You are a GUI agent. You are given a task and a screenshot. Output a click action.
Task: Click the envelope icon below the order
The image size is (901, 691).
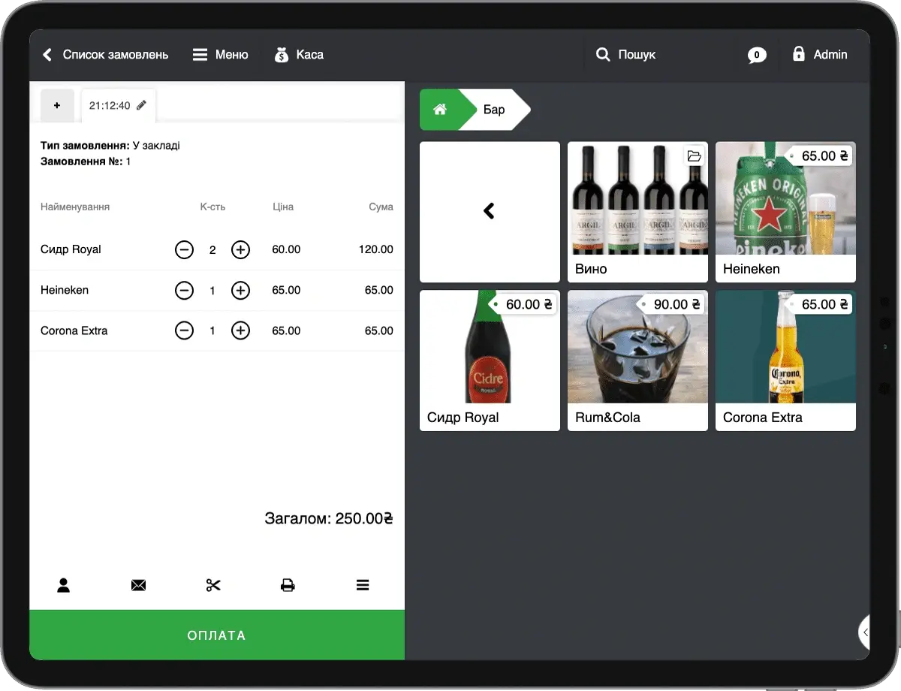138,585
